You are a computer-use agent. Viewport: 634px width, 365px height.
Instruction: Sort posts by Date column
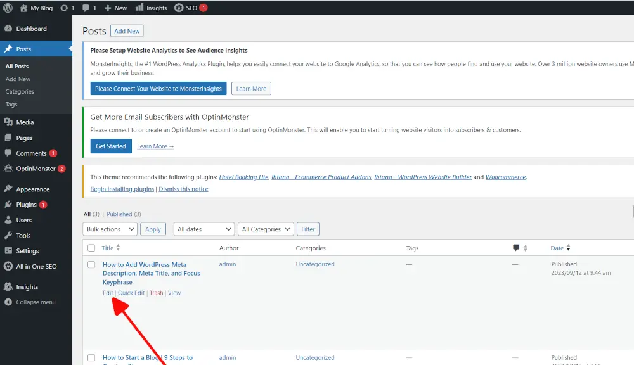(560, 248)
